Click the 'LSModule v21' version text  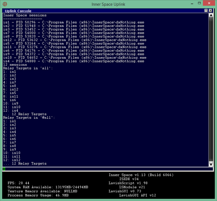point(132,187)
